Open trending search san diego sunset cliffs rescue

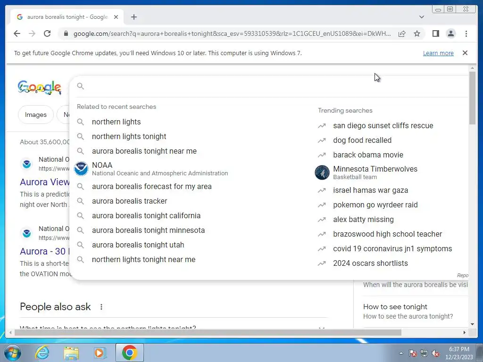click(x=383, y=125)
